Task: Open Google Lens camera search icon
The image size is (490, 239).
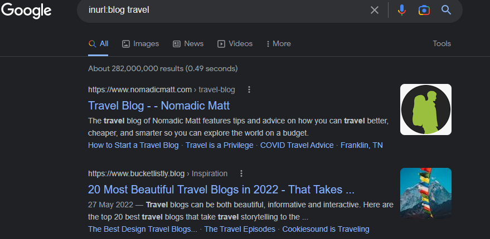Action: (x=424, y=11)
